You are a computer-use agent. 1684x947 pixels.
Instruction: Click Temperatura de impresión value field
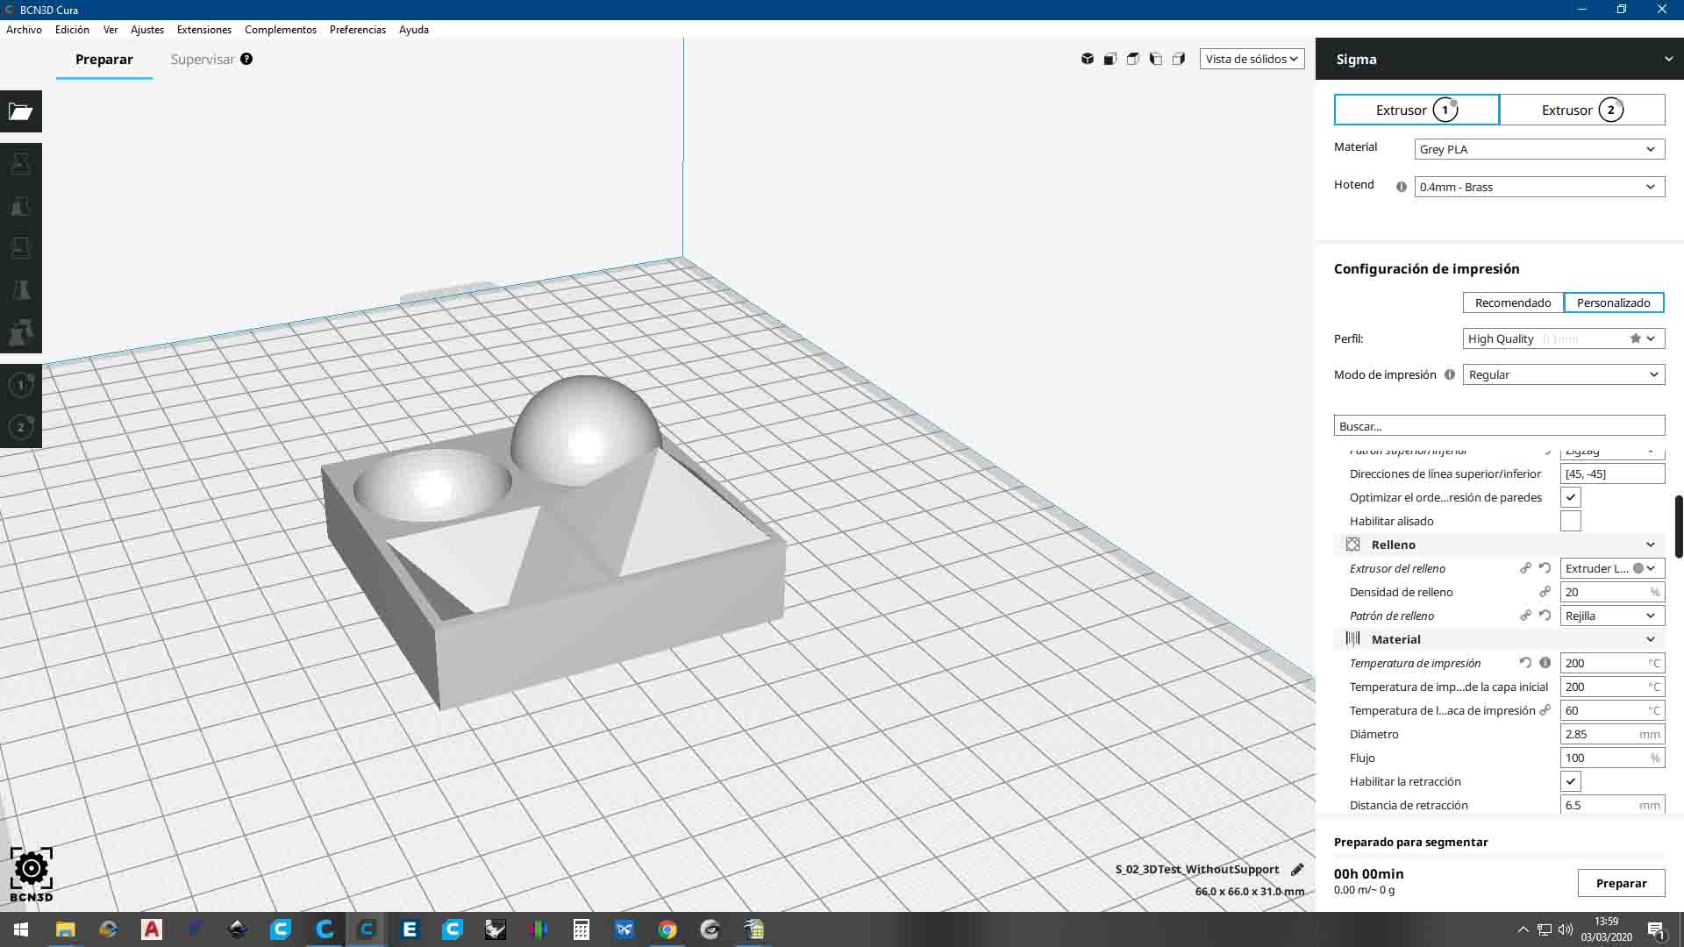(1612, 663)
